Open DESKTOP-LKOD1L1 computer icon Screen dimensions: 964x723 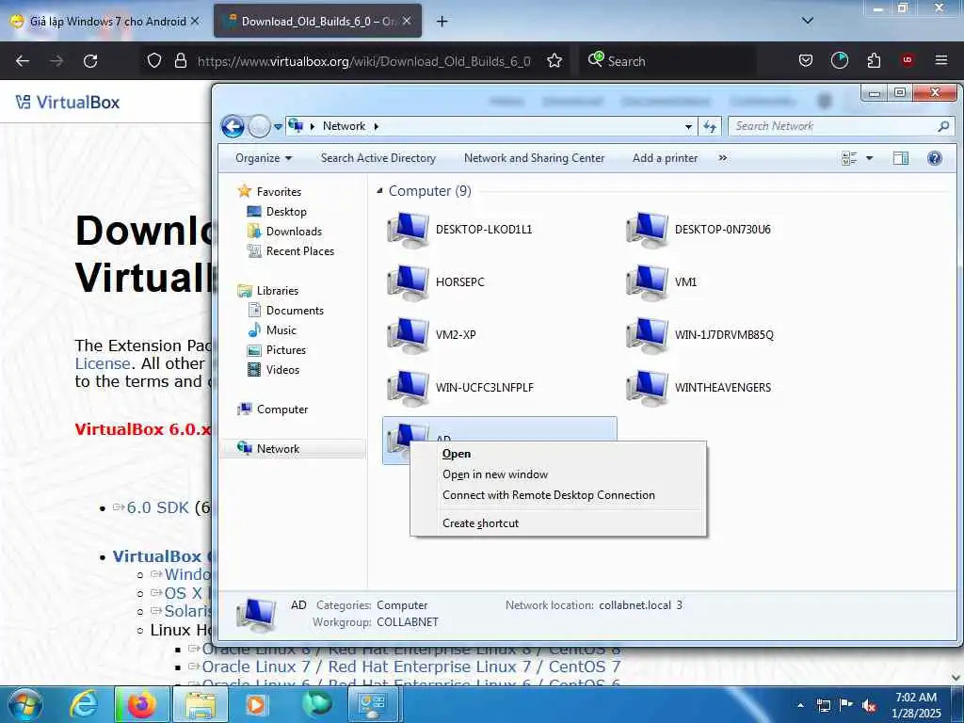[x=408, y=230]
